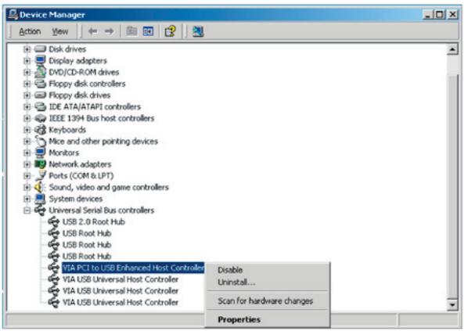Expand the Ports (COM & LPT) node

point(27,176)
